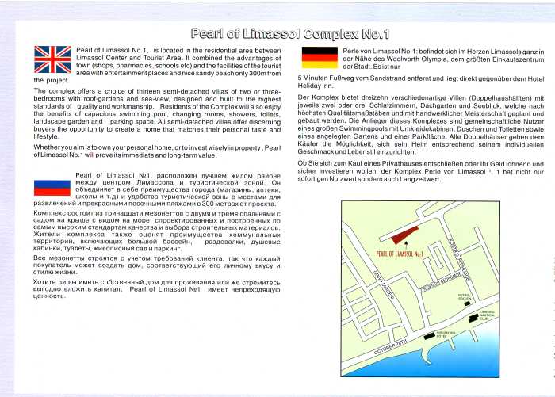Click the red 'PEARL OF LIMASSOL No.1' map label
555x397 pixels.
[x=400, y=254]
